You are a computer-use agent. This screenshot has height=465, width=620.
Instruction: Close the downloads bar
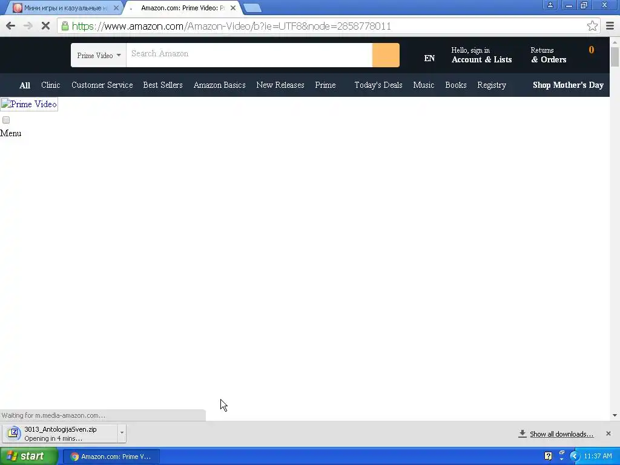[x=608, y=434]
